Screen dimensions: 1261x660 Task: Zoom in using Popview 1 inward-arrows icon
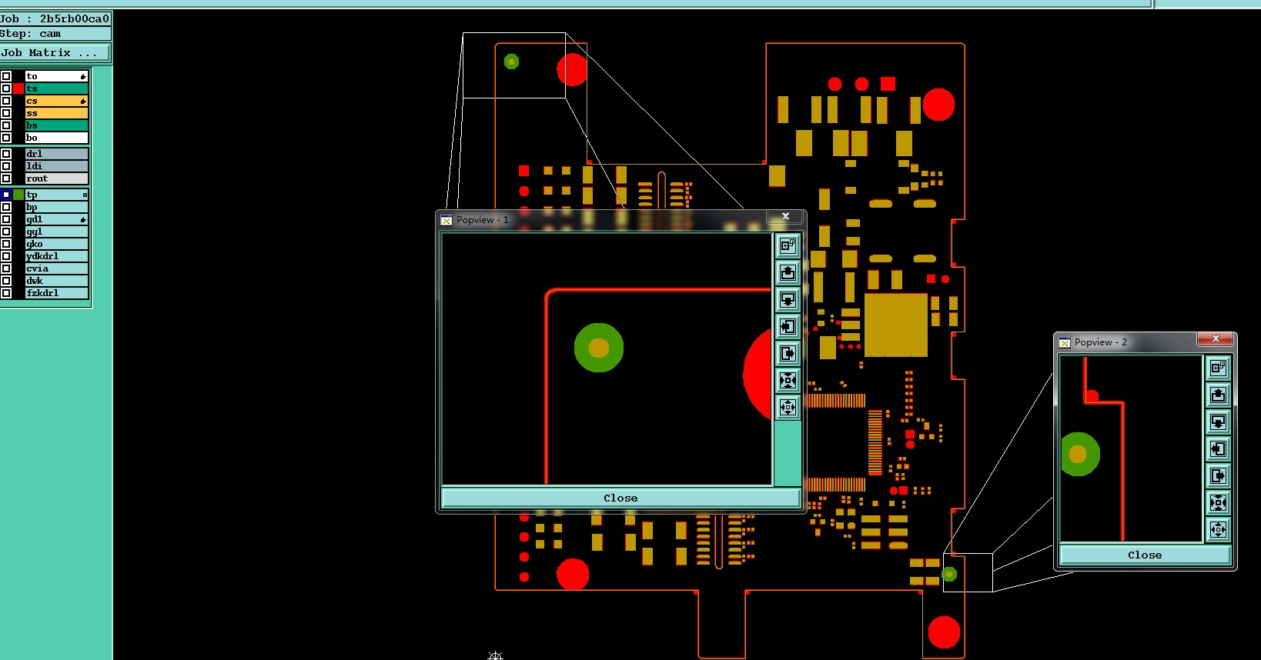click(x=788, y=380)
